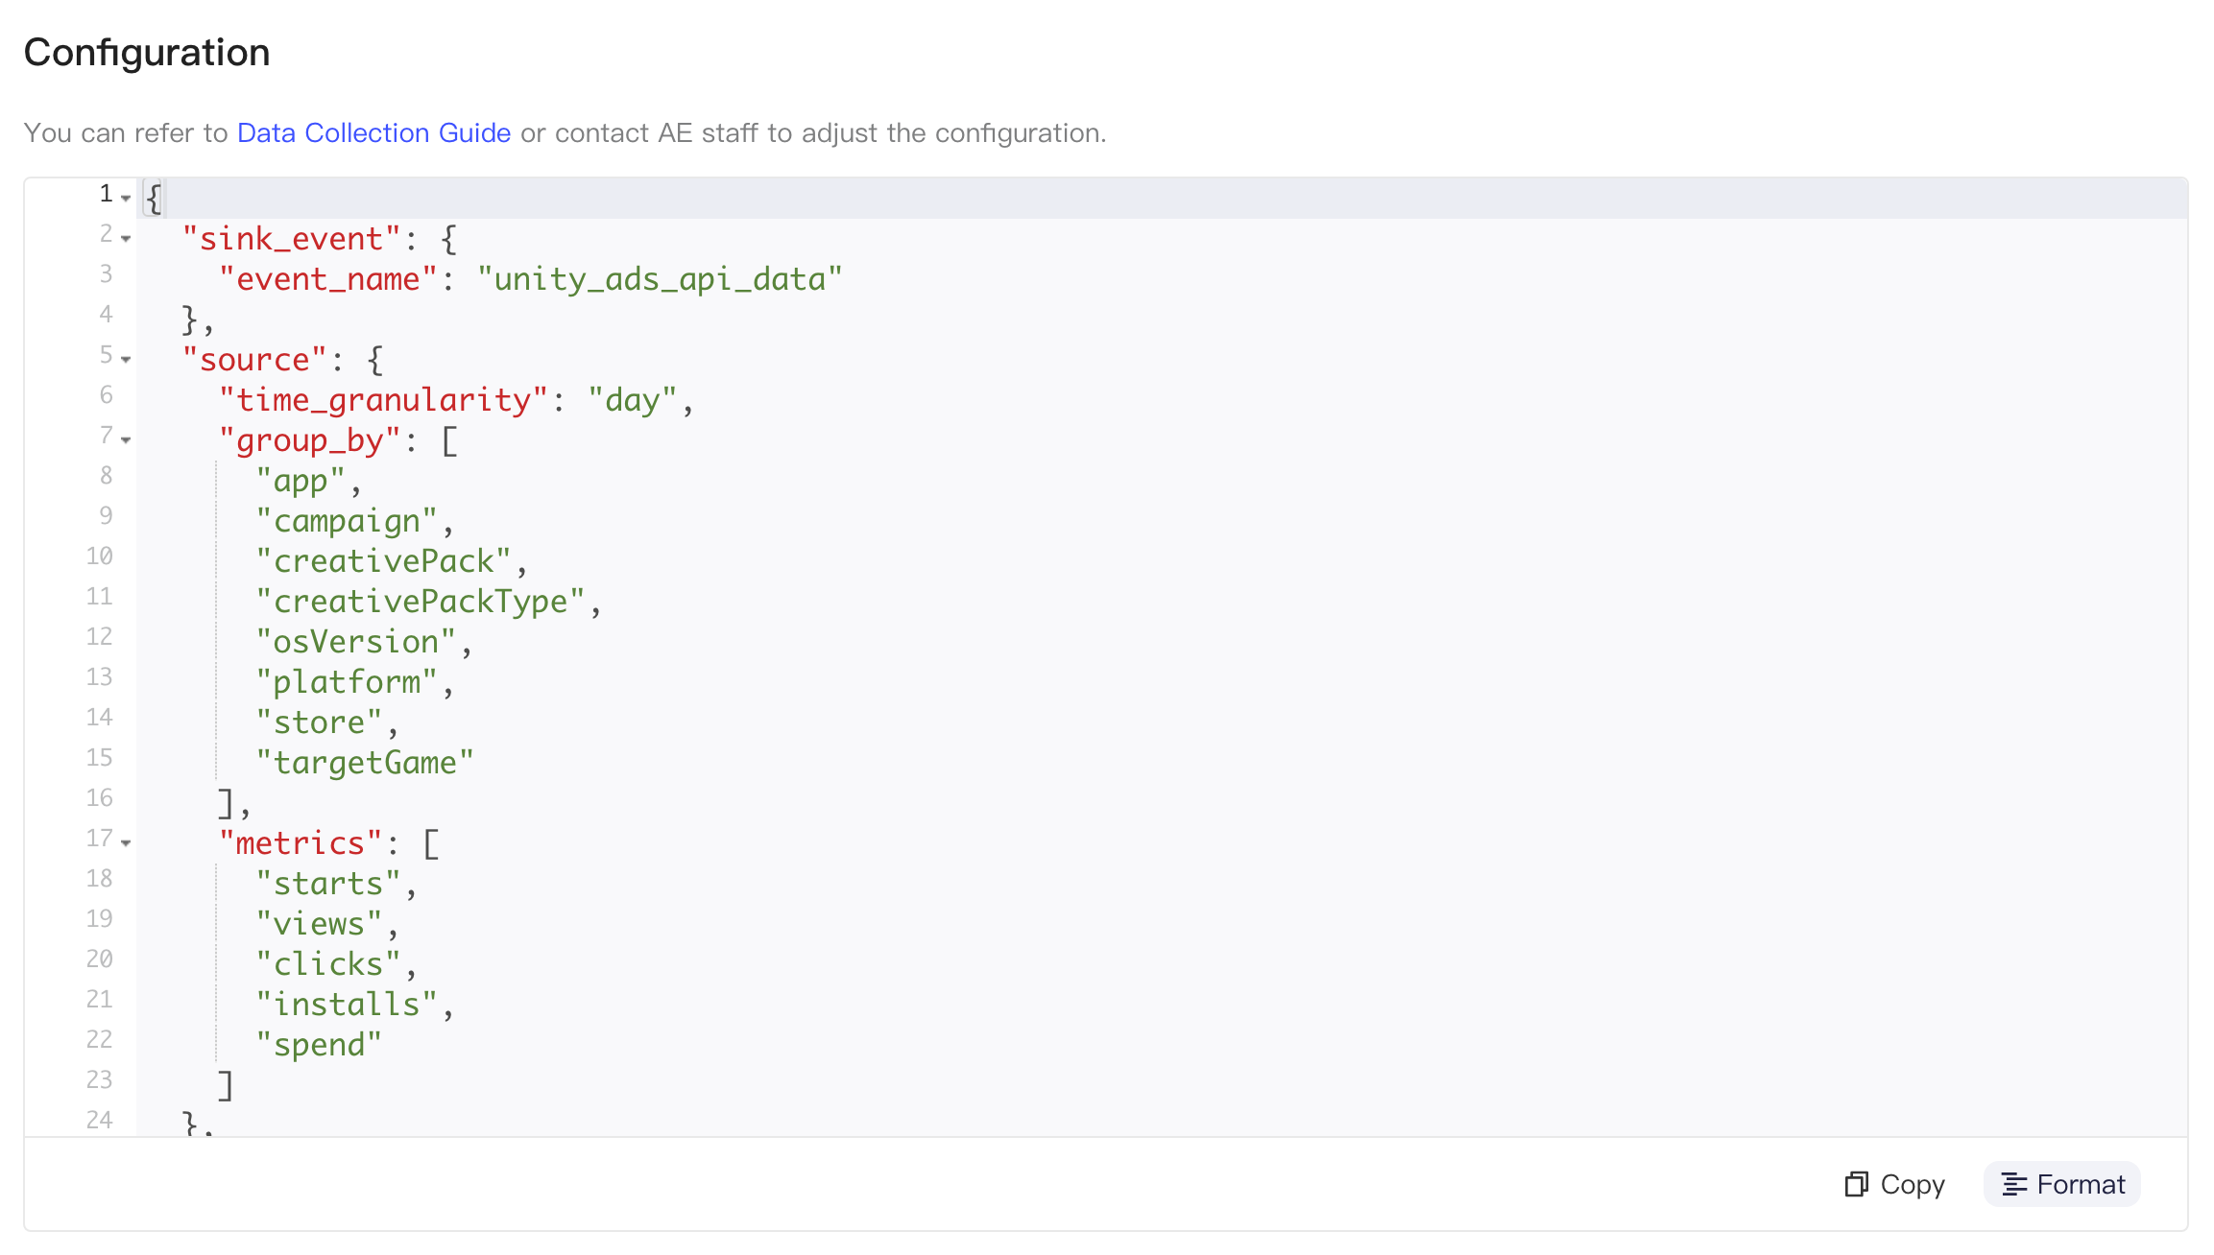This screenshot has width=2214, height=1255.
Task: Click the "starts" metric
Action: pyautogui.click(x=328, y=884)
